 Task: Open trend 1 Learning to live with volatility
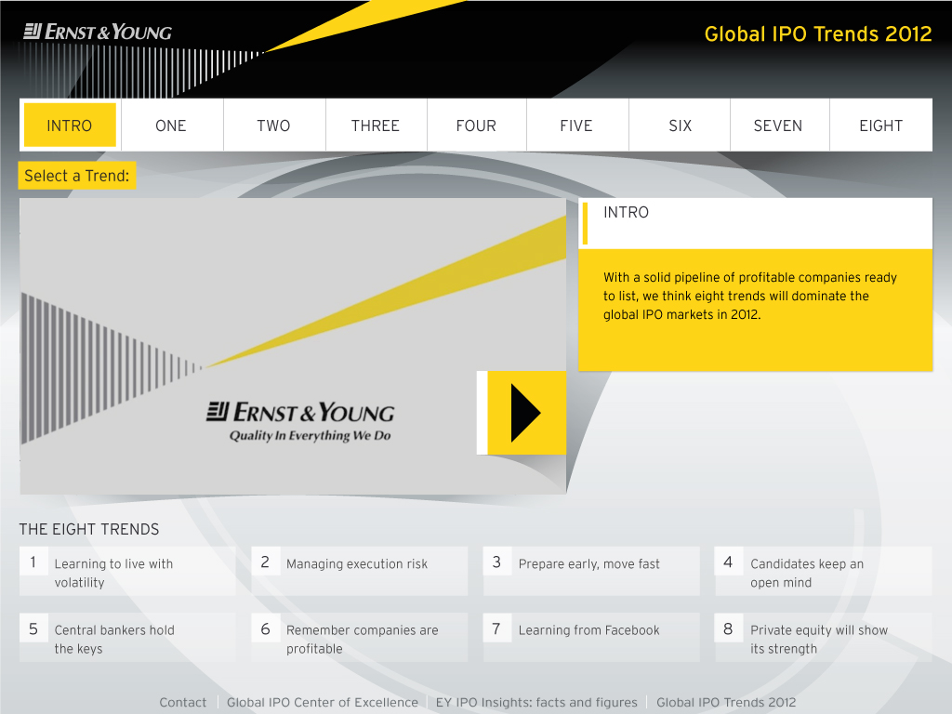coord(127,572)
